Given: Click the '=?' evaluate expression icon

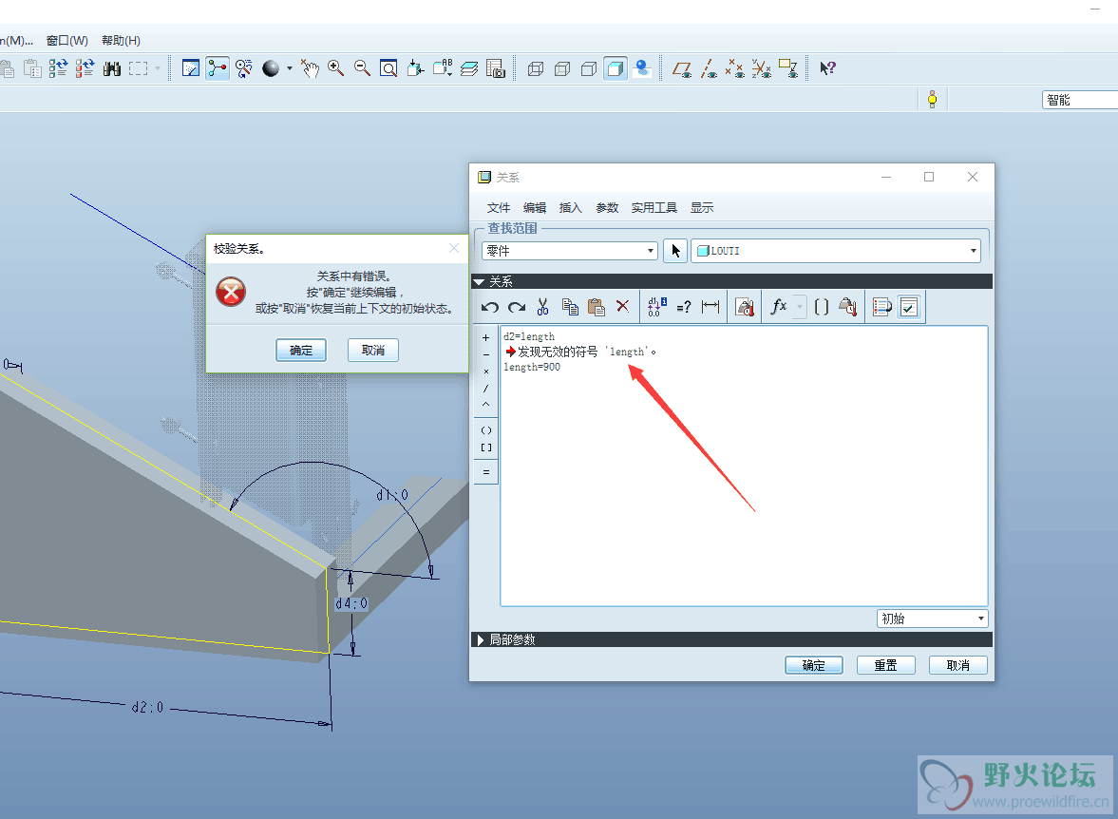Looking at the screenshot, I should click(683, 308).
